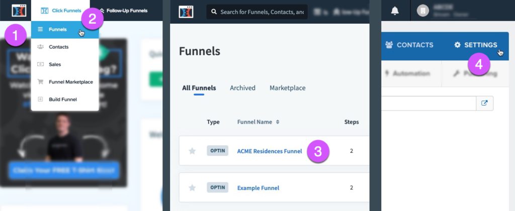Click the ClickFunnels logo in the top-left corner
The height and width of the screenshot is (211, 515).
pos(19,11)
